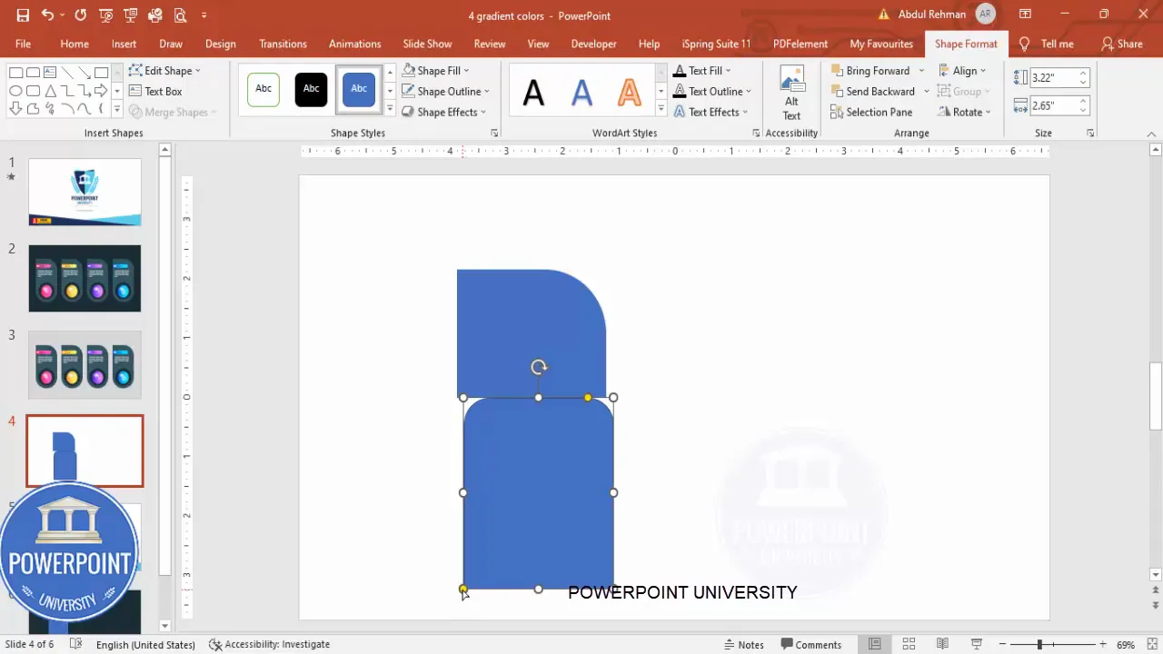Click the Share button
The image size is (1163, 654).
click(1121, 44)
